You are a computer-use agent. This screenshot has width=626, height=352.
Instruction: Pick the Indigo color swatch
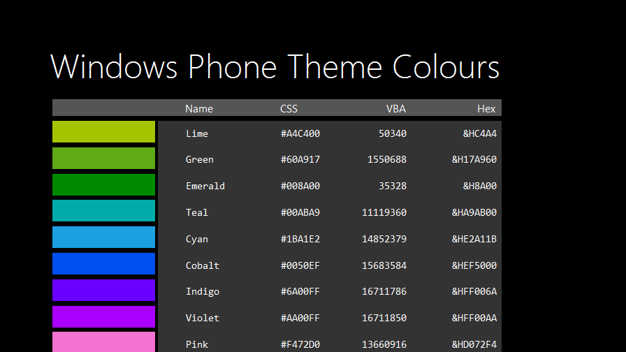click(x=104, y=290)
